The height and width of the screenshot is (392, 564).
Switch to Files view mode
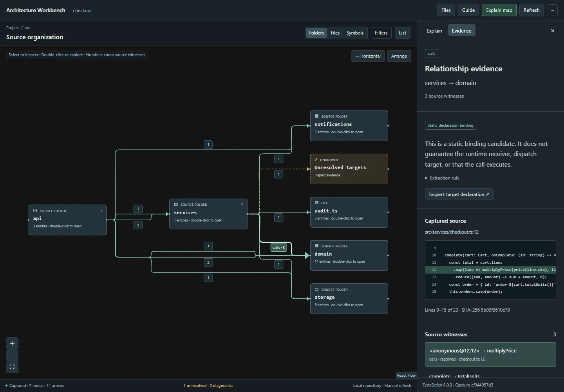coord(335,33)
